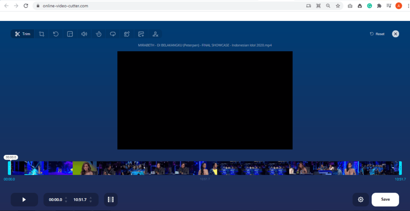Open the Add image tool

141,34
